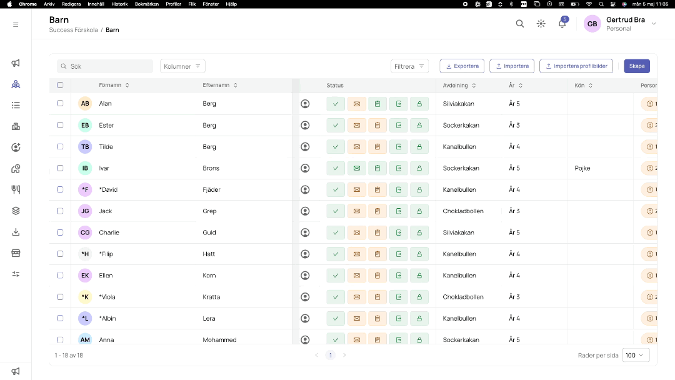Check the box for *Albin Lera
Viewport: 675px width, 380px height.
coord(60,319)
